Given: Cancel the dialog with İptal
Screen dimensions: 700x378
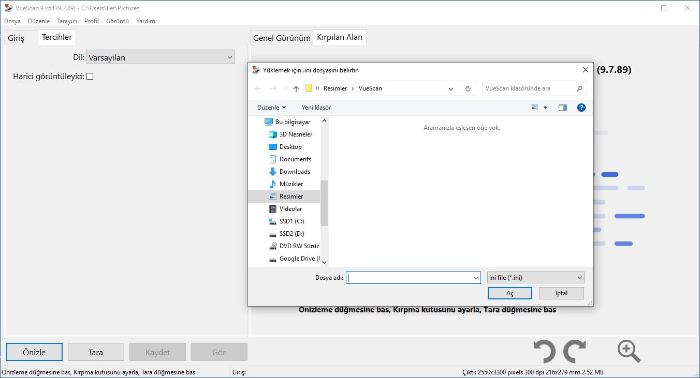Looking at the screenshot, I should tap(562, 293).
